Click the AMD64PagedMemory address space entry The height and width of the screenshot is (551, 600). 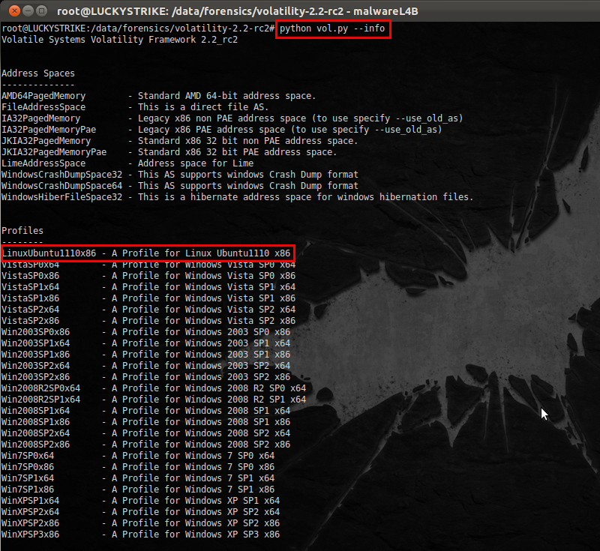46,95
